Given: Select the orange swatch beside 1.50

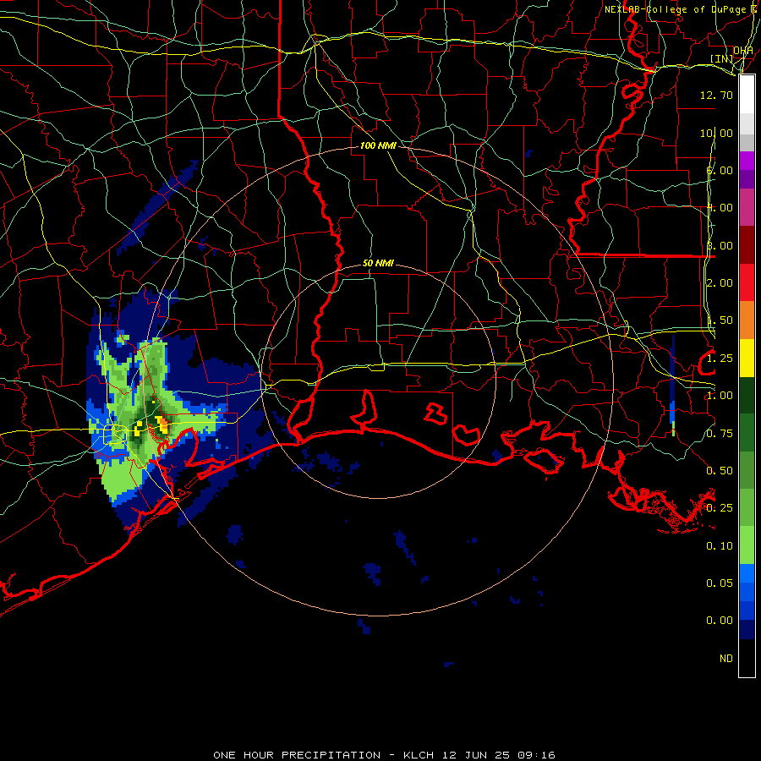Looking at the screenshot, I should (747, 320).
